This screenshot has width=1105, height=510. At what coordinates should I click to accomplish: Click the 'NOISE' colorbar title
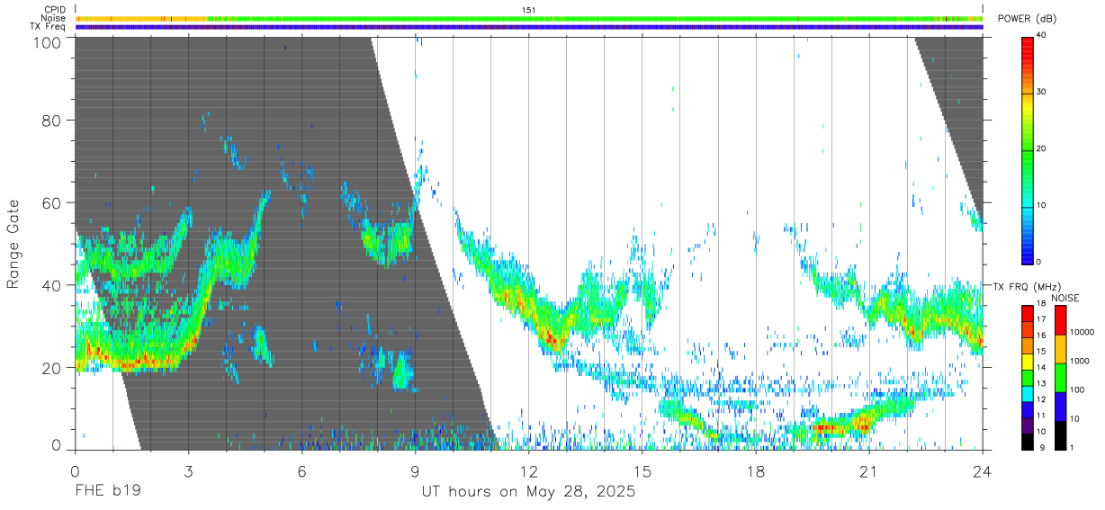pyautogui.click(x=1065, y=298)
